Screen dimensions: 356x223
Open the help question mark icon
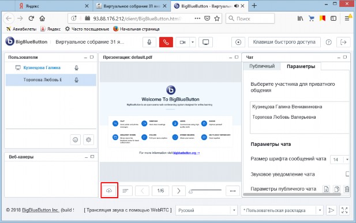(x=328, y=42)
